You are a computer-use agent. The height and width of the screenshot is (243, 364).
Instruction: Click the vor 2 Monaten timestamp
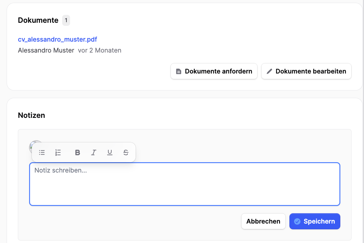click(99, 50)
